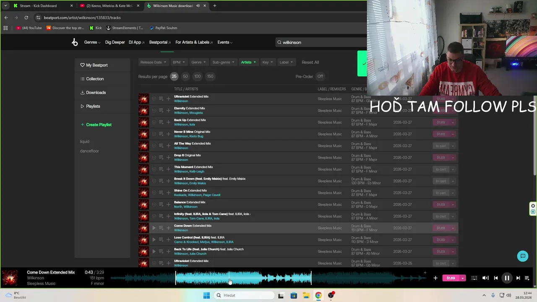Pause the playing track in player bar

click(507, 278)
